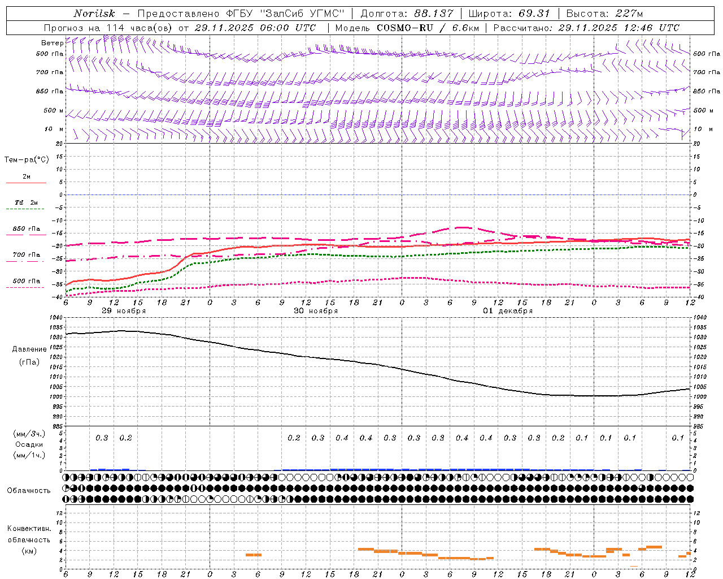Click the (гПа) unit label under Давление
This screenshot has width=723, height=579.
pyautogui.click(x=29, y=362)
